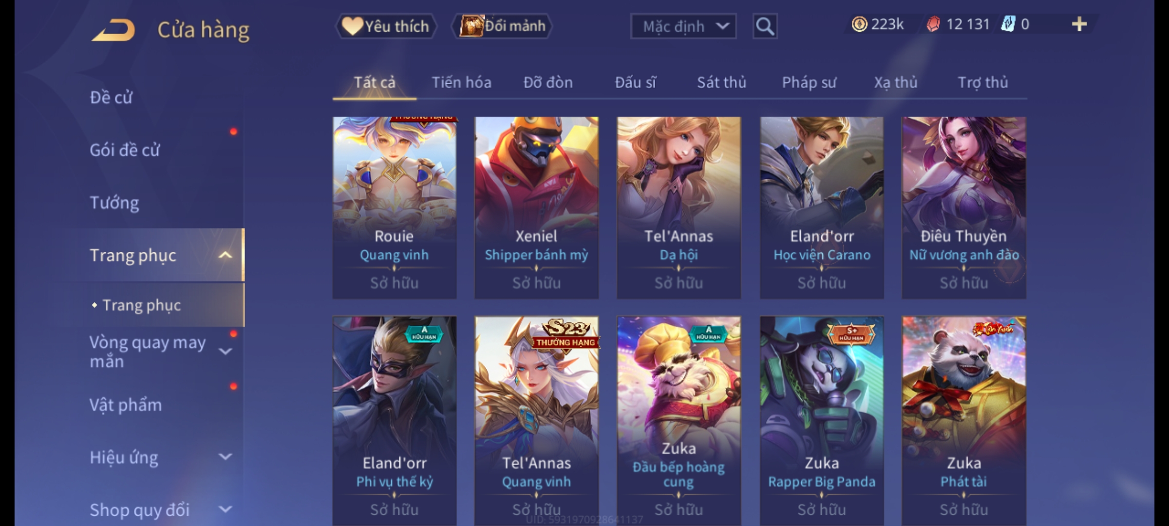
Task: Click the golden back arrow icon
Action: point(113,30)
